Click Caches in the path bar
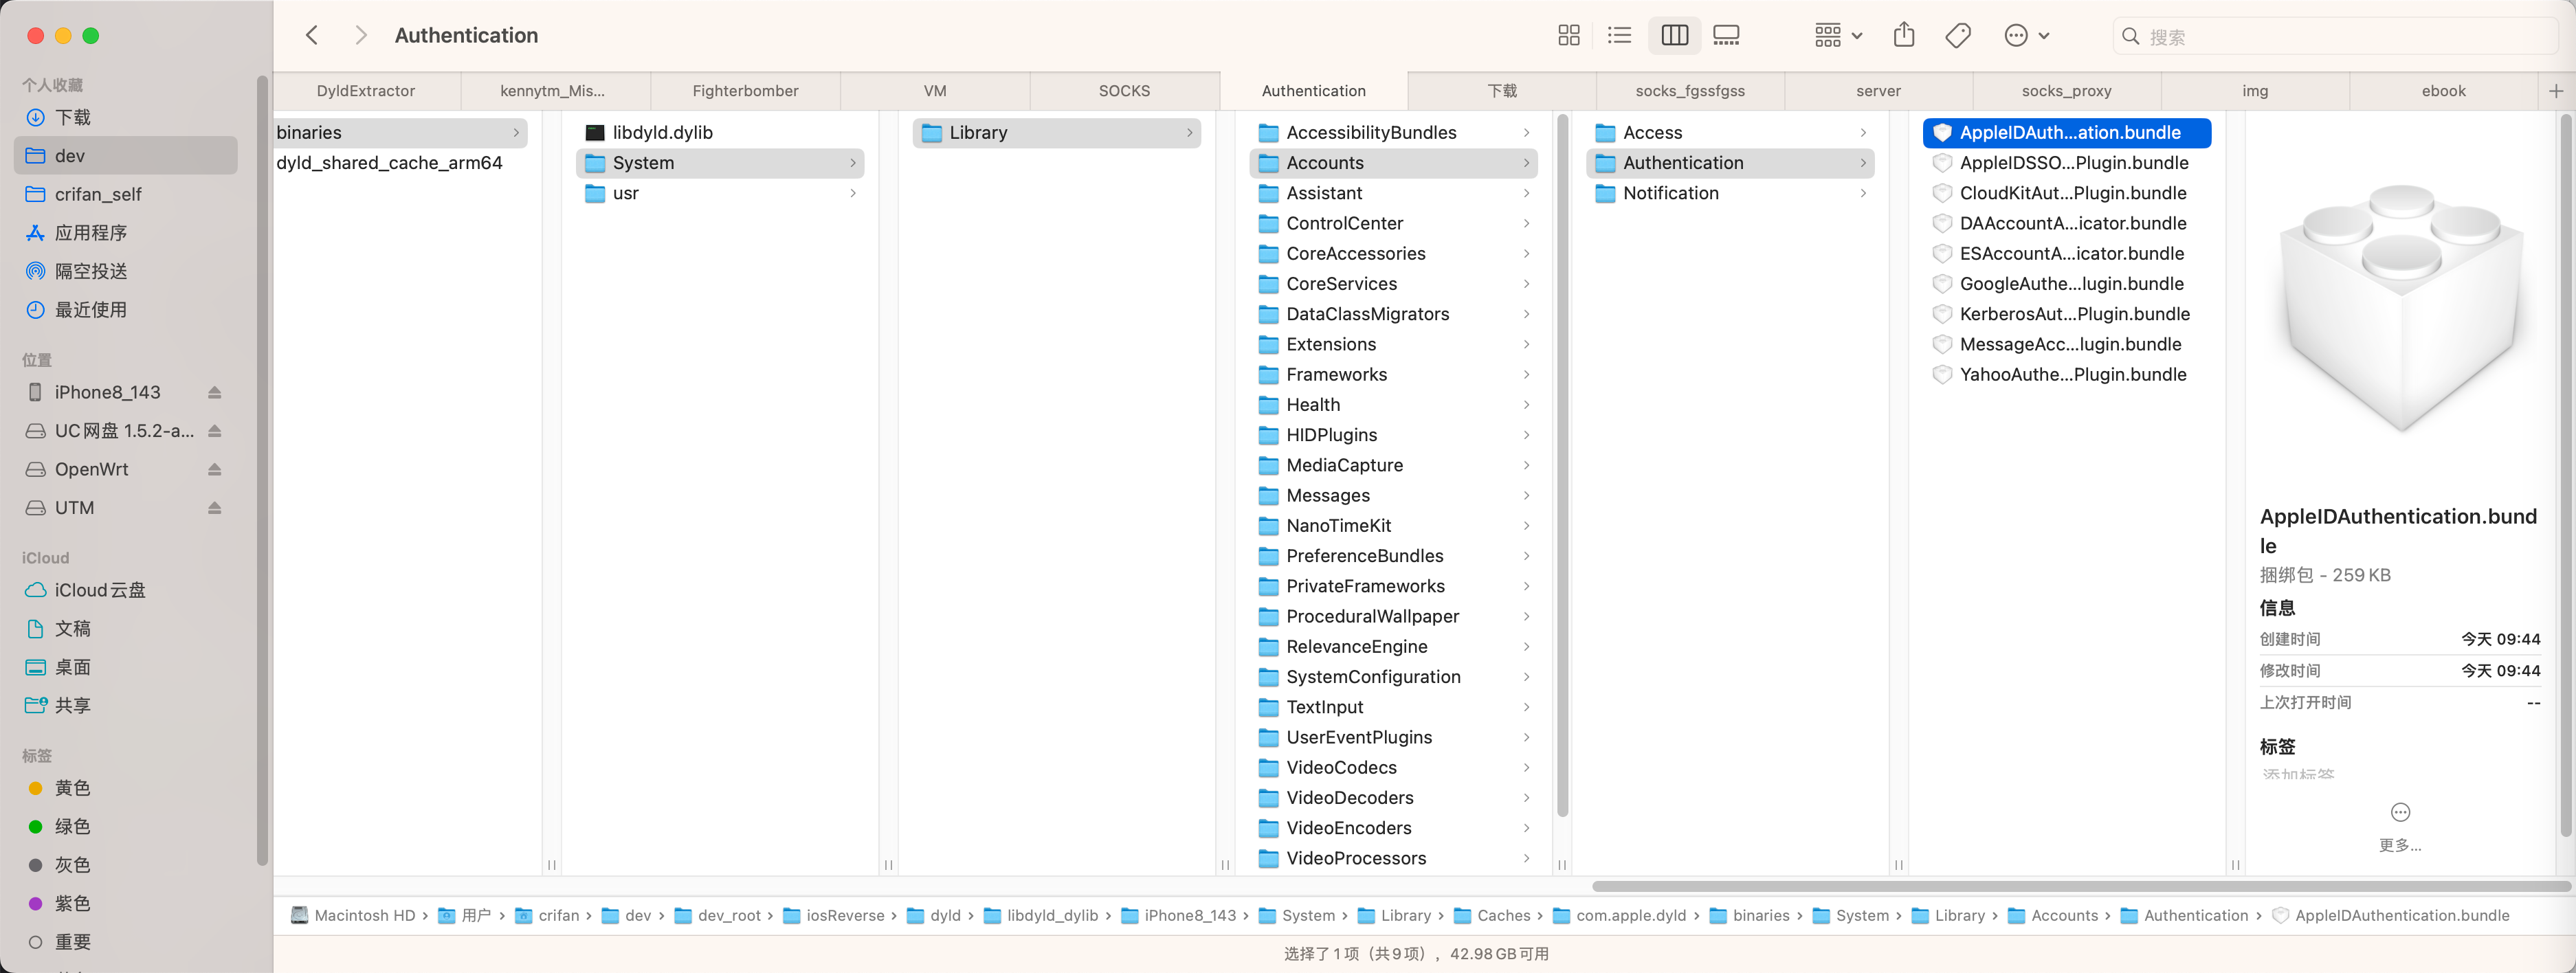Image resolution: width=2576 pixels, height=973 pixels. [1492, 916]
